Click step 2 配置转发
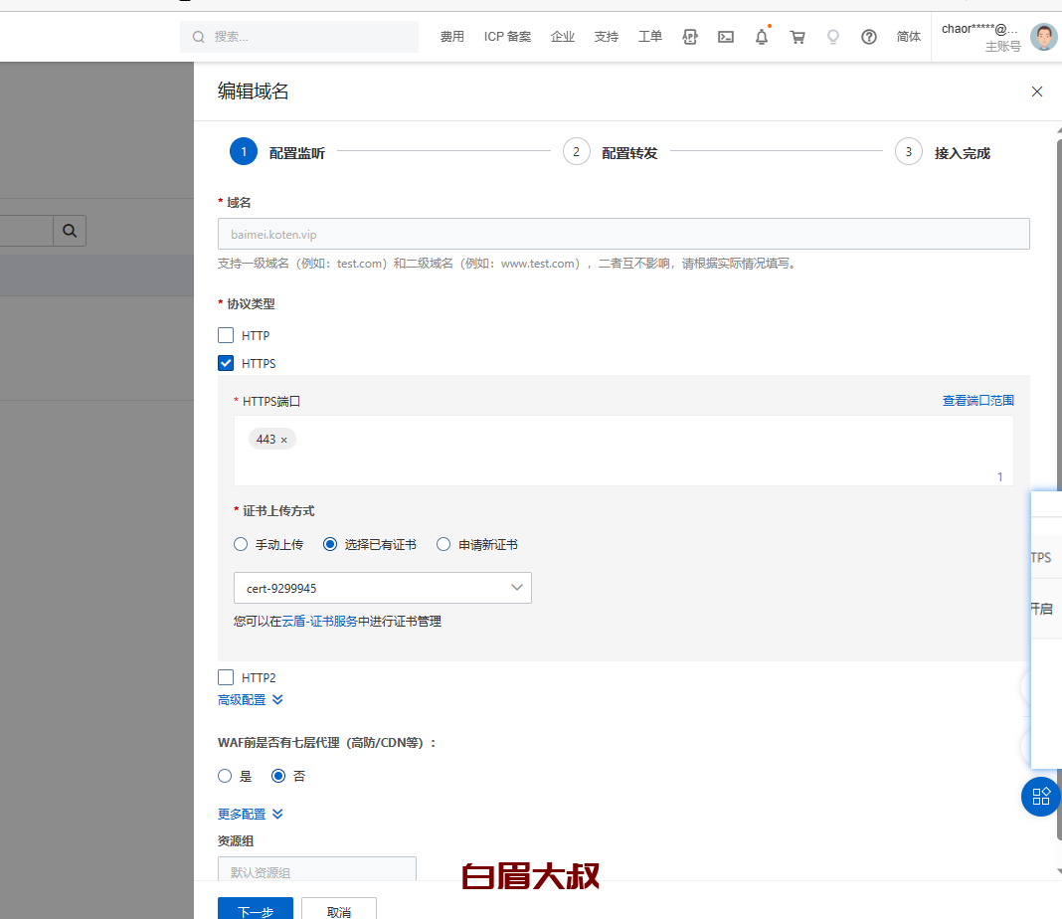Image resolution: width=1062 pixels, height=919 pixels. click(611, 152)
